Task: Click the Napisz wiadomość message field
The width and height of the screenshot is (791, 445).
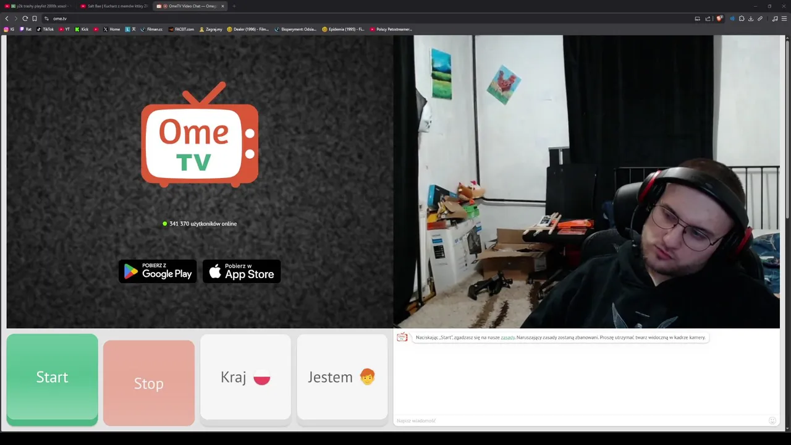Action: 580,420
